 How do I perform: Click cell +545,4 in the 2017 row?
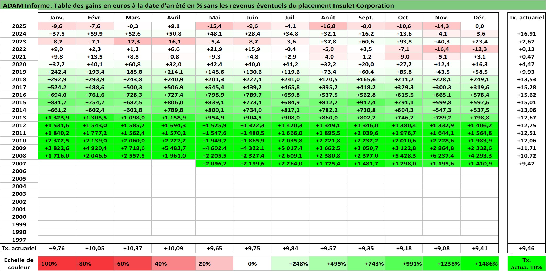pos(214,87)
